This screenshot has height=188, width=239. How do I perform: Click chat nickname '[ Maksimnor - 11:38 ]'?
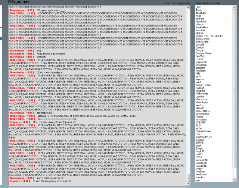21,178
